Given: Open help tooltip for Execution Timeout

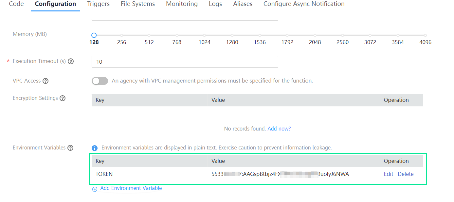Looking at the screenshot, I should click(x=71, y=61).
